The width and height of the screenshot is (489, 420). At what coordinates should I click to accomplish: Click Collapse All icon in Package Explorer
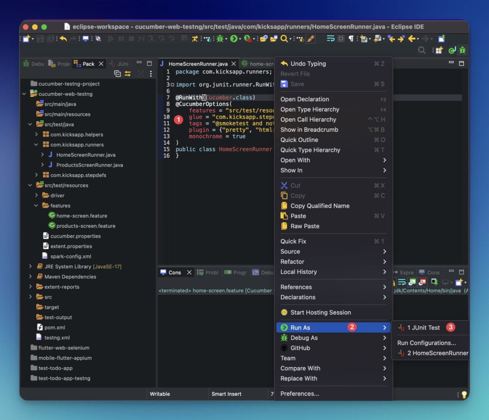tap(117, 74)
